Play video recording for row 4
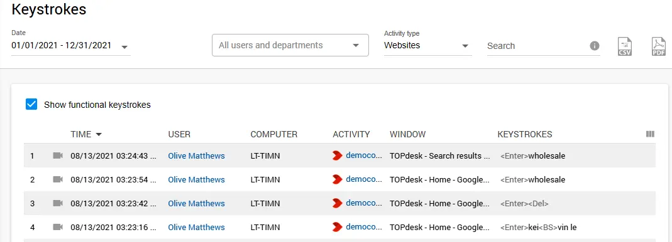 [57, 227]
